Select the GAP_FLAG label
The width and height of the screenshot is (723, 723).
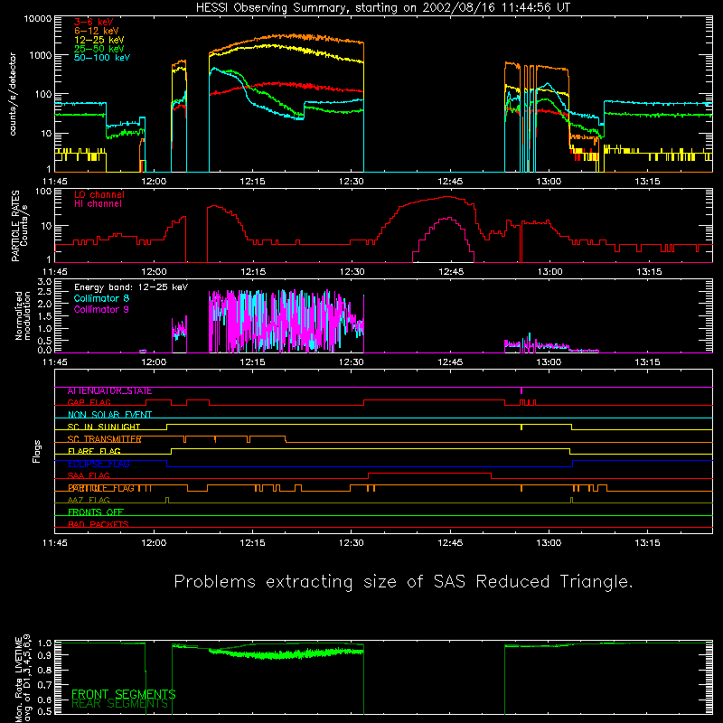click(x=89, y=402)
